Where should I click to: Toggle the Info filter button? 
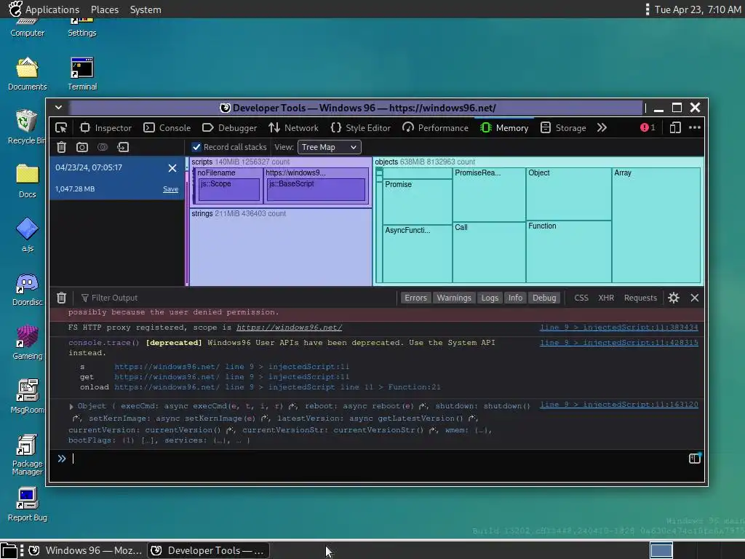point(515,298)
